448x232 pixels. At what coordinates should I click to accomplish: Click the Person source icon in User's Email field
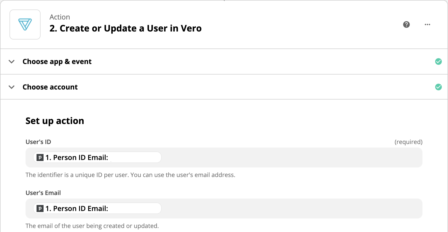[40, 208]
